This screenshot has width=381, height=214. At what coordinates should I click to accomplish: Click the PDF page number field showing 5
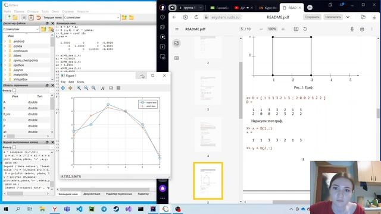242,29
